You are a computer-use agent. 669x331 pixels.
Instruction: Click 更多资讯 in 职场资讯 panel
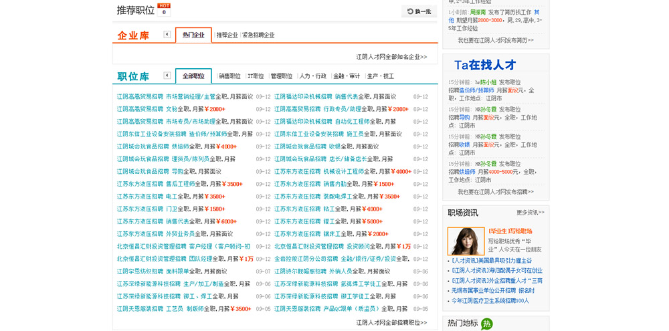(x=530, y=213)
